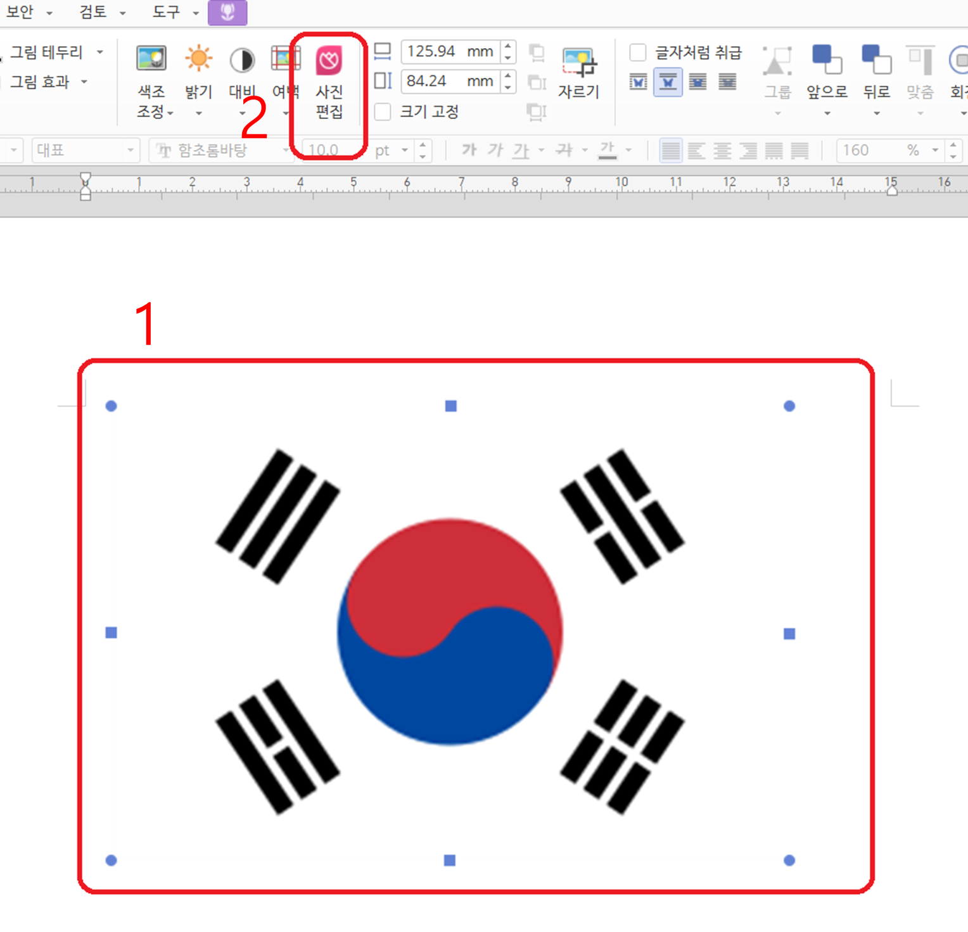
Task: Apply bold with the first 가 icon
Action: tap(469, 150)
